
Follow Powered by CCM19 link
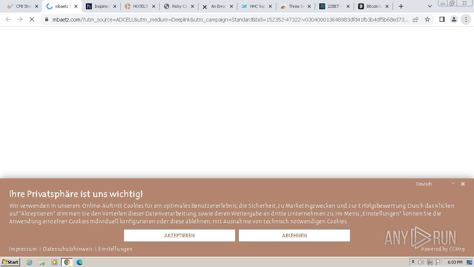click(443, 249)
